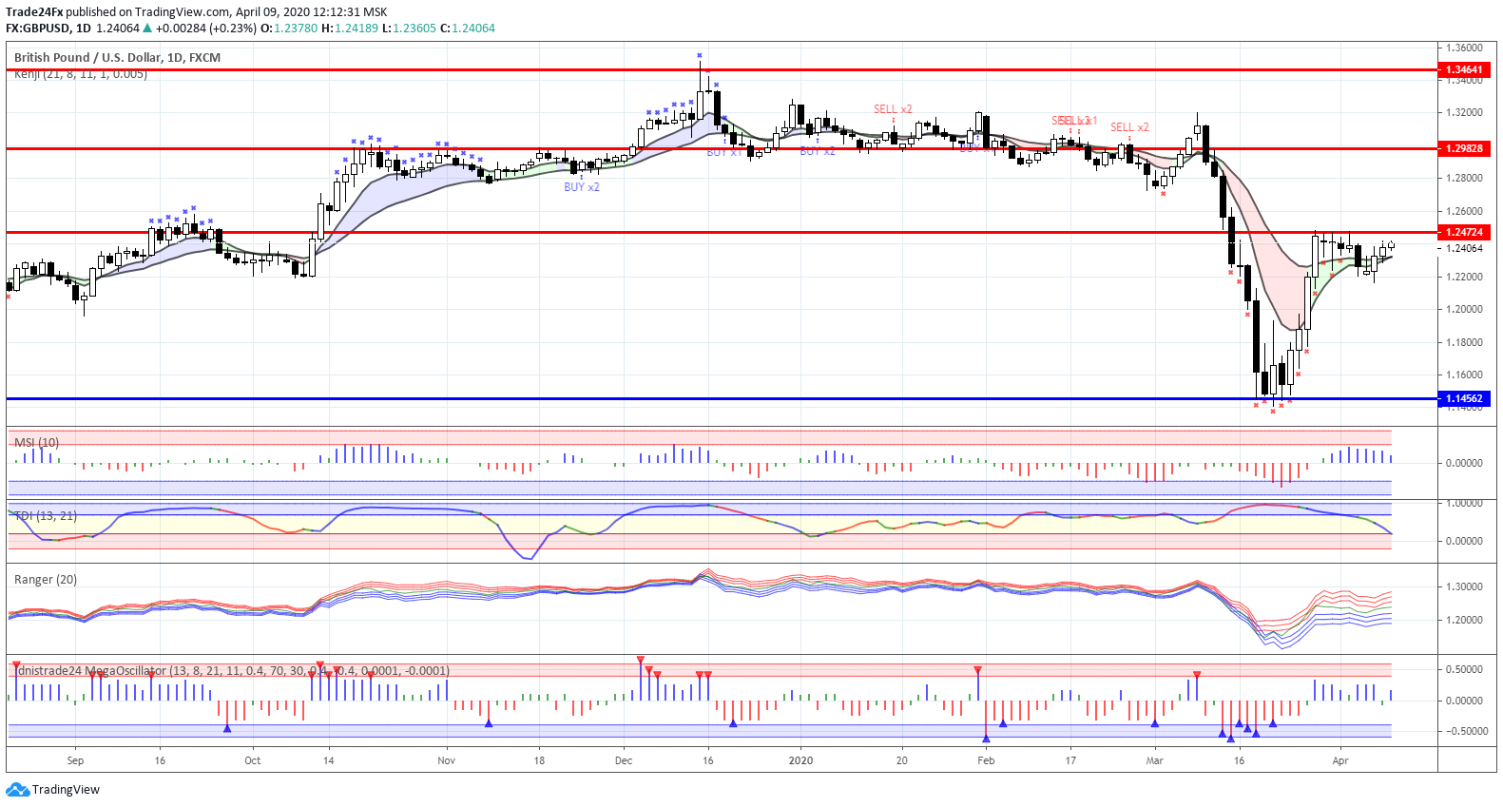The height and width of the screenshot is (807, 1503).
Task: Click the TradingView cloud logo icon
Action: point(17,790)
